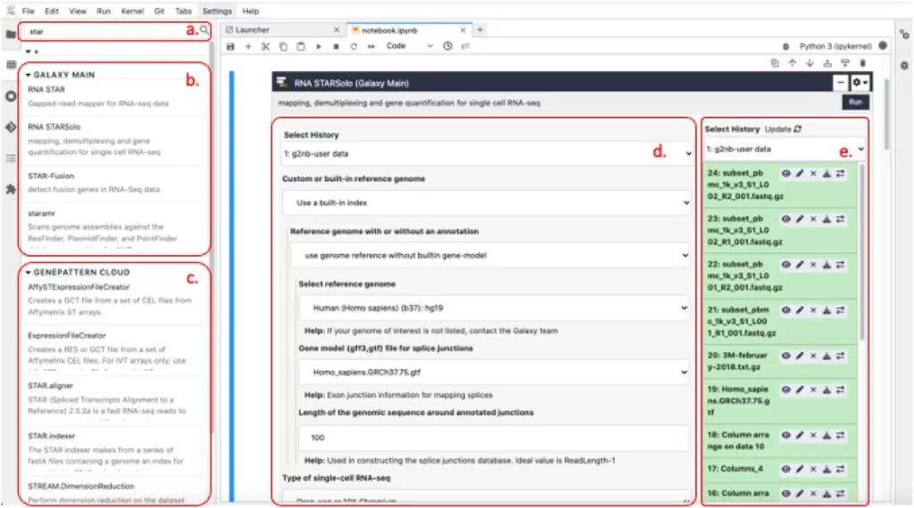This screenshot has height=508, width=914.
Task: View dataset 17 Columns_4 eye icon
Action: (x=785, y=469)
